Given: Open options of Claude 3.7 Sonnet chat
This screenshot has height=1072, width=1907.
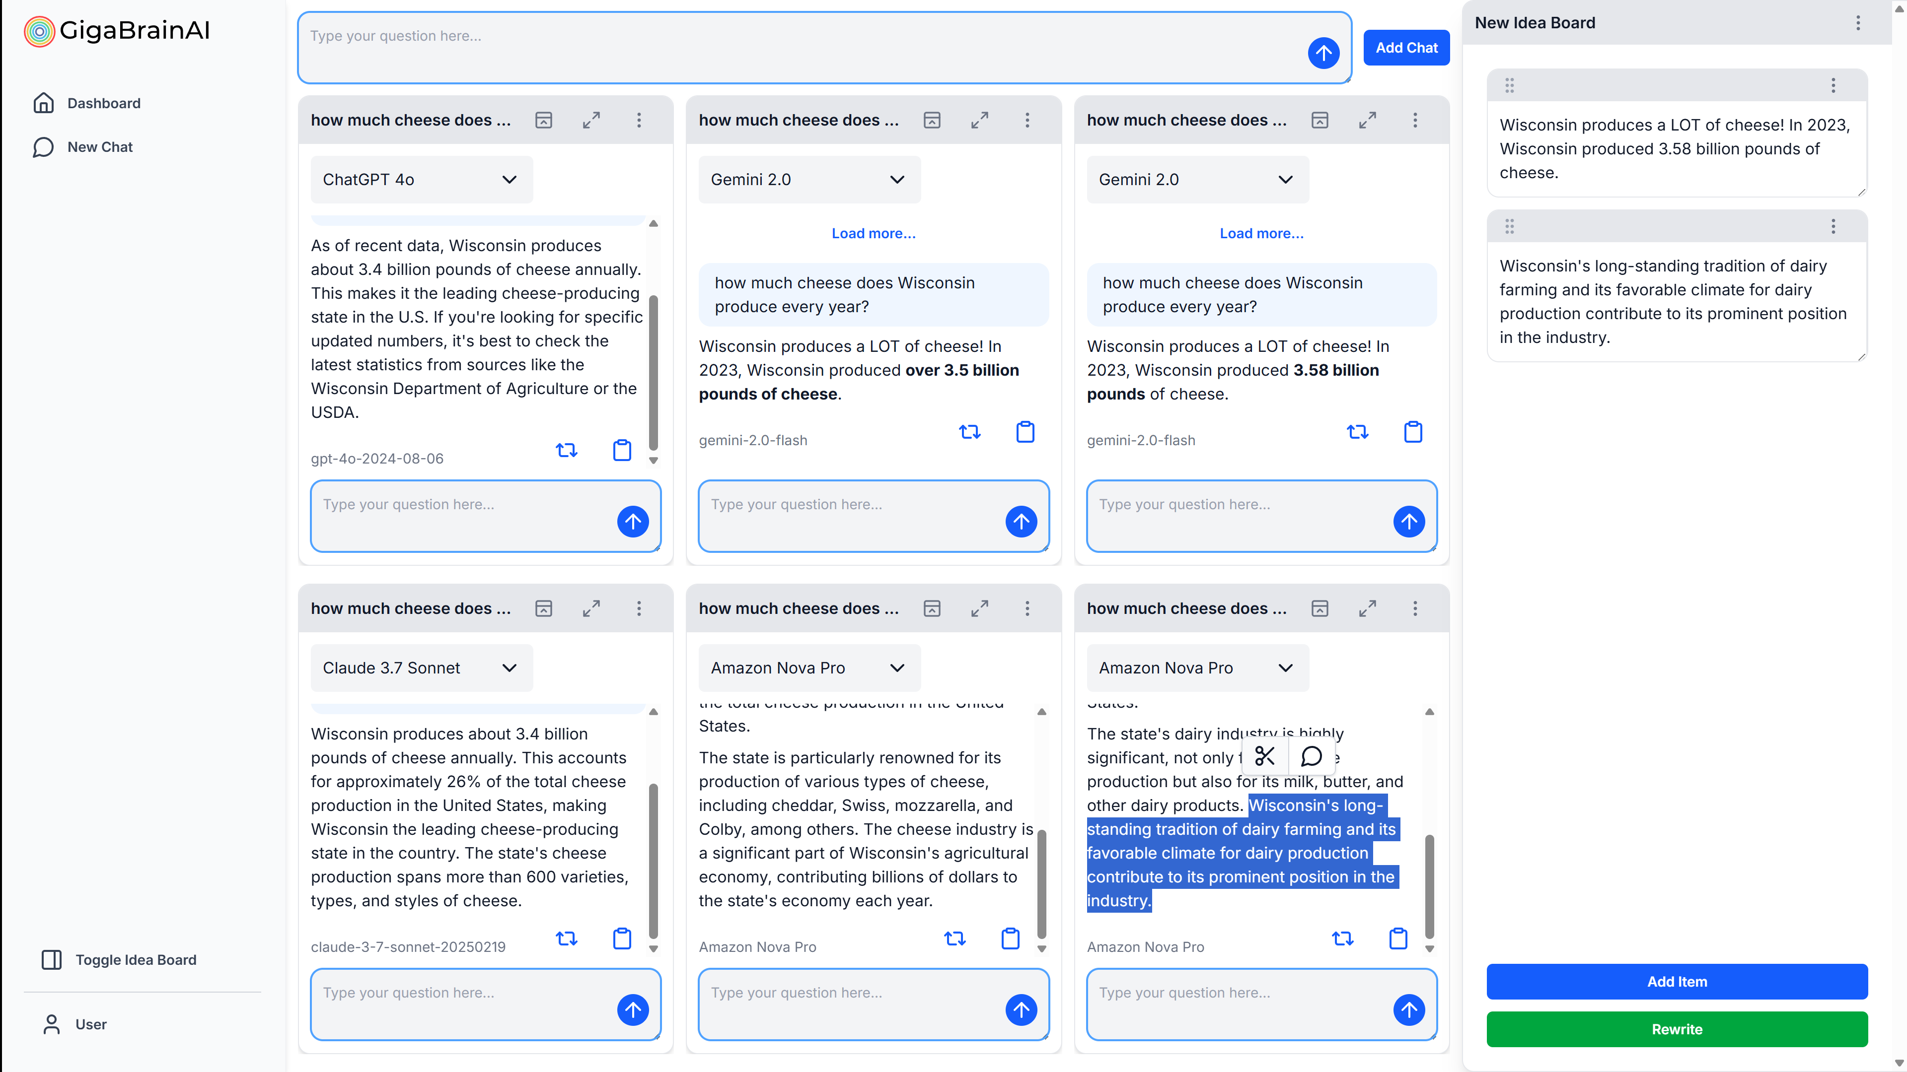Looking at the screenshot, I should coord(639,608).
